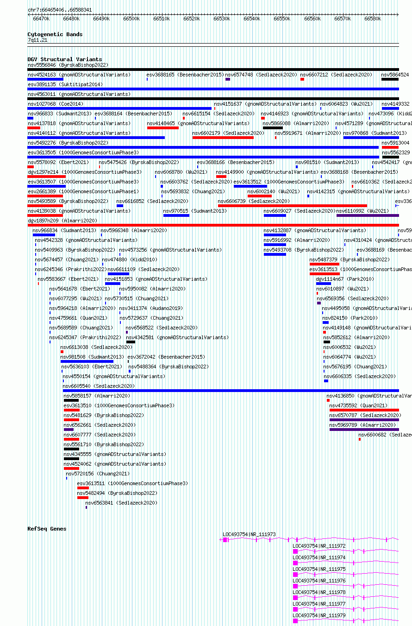Image resolution: width=412 pixels, height=626 pixels.
Task: Open nsv6563841 (Sedlazeck2020) variant
Action: (121, 503)
